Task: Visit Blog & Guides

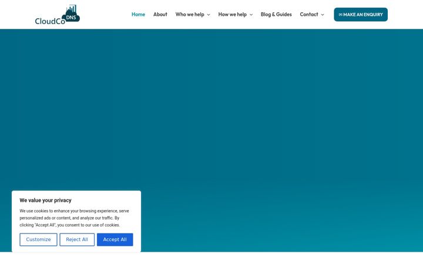Action: [x=276, y=15]
